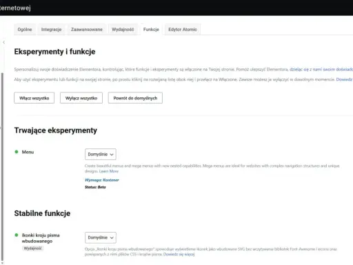Click the Trwające eksperymenty heading
Viewport: 353px width, 265px height.
(56, 130)
